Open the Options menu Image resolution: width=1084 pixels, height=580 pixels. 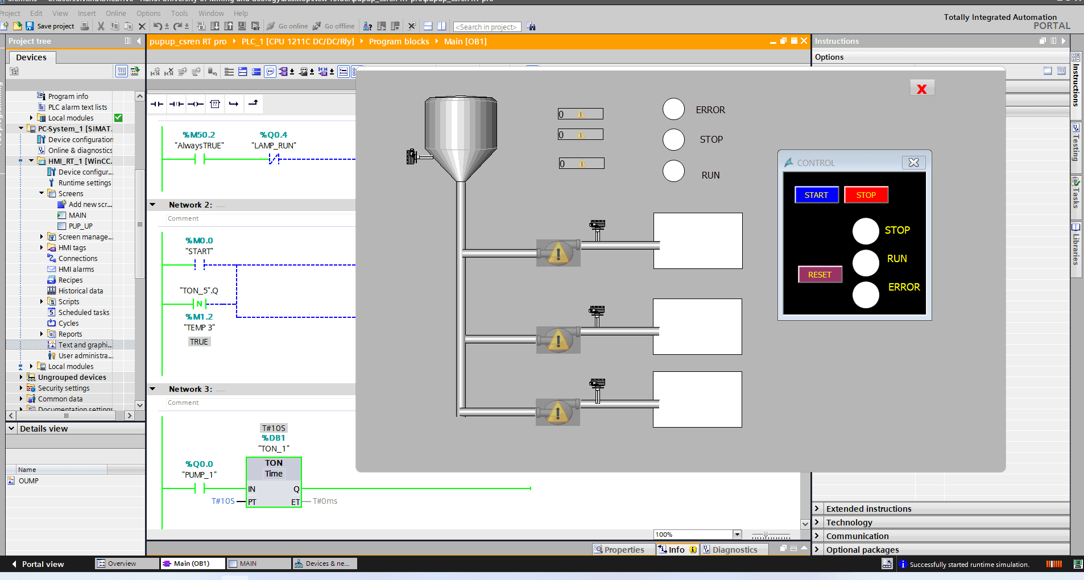148,13
